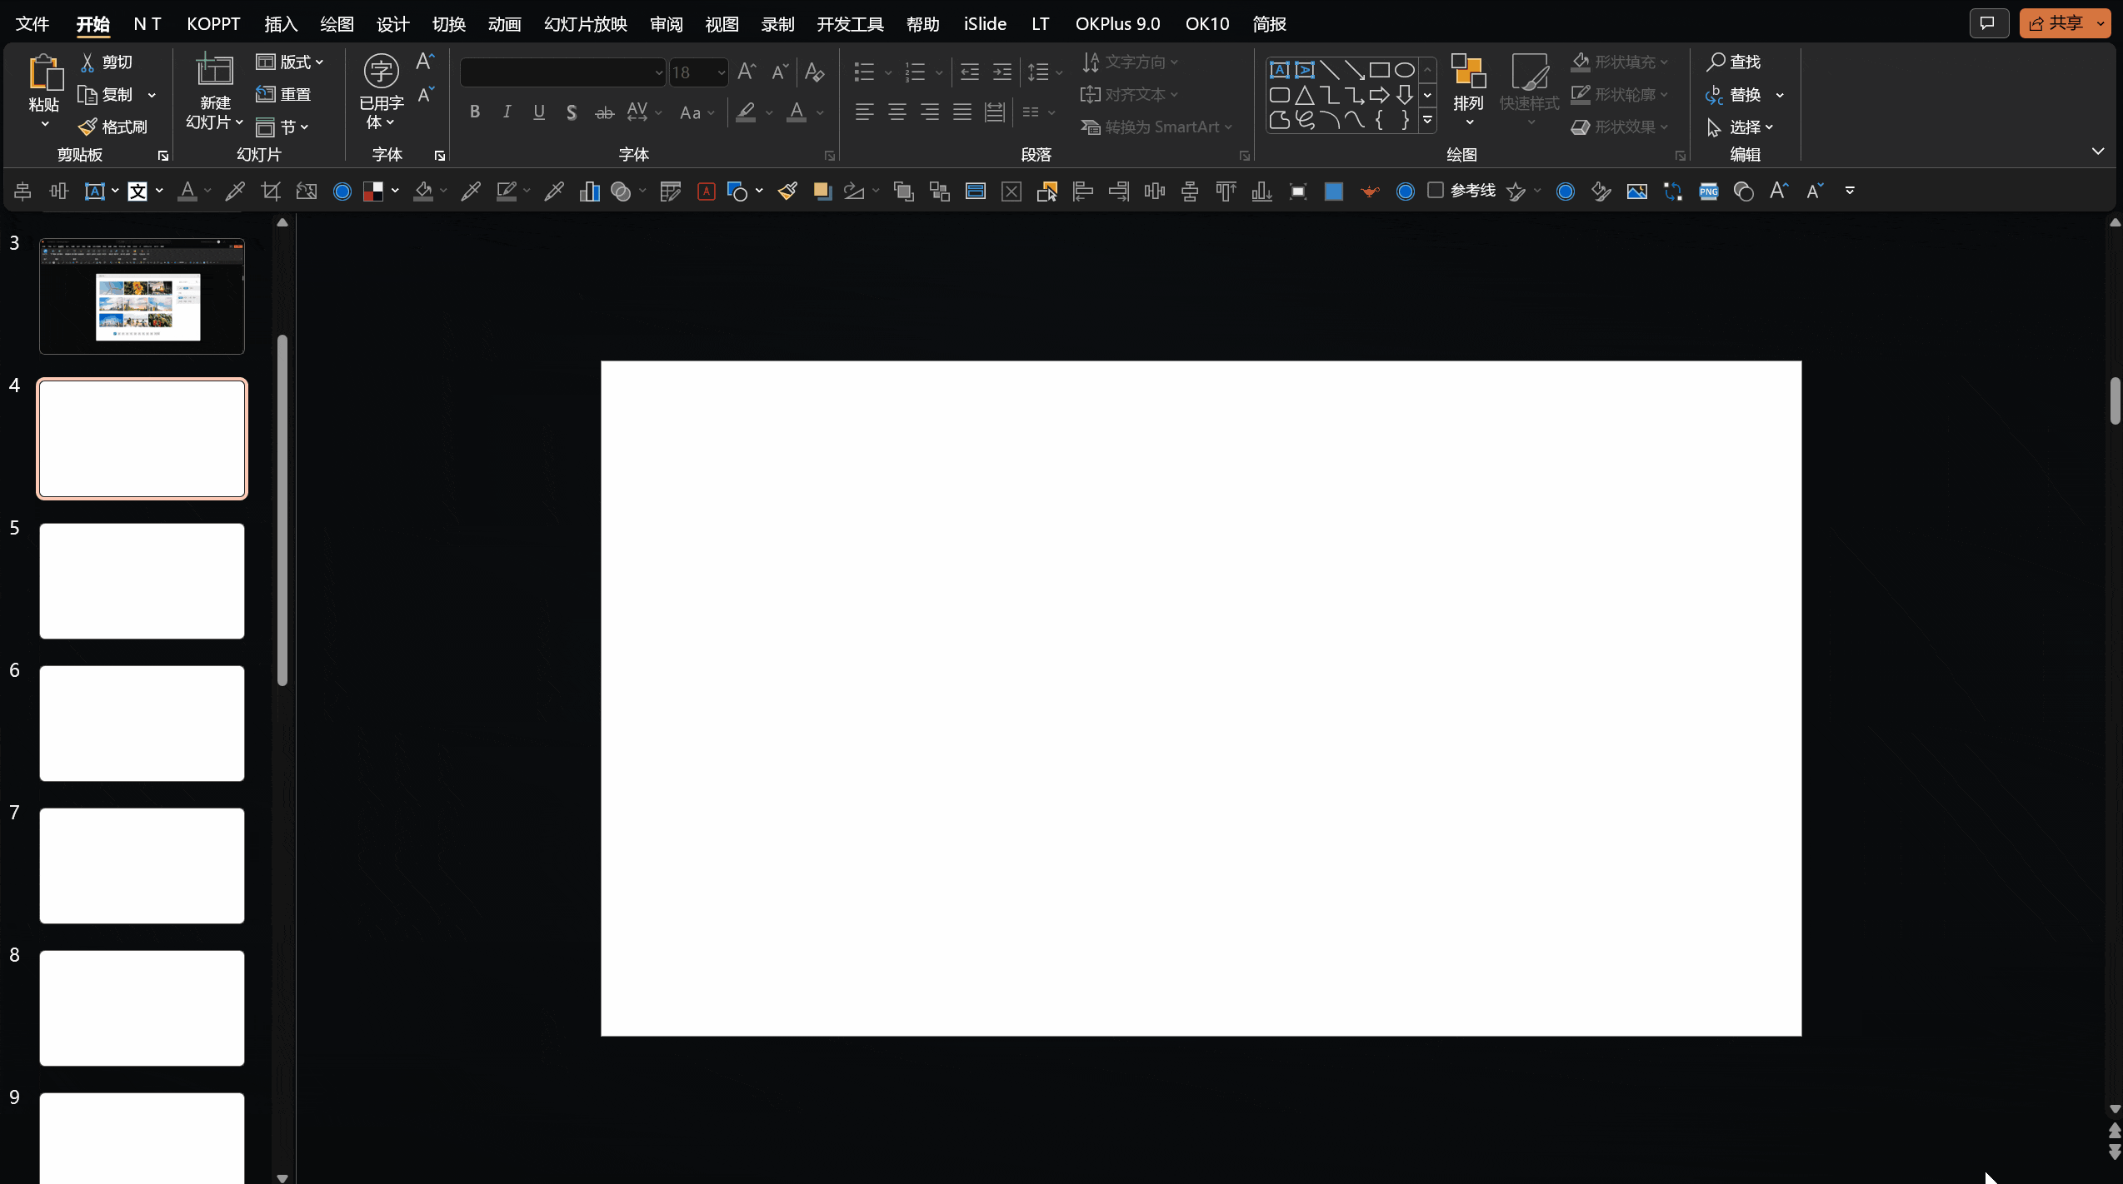Click the bar chart icon in quick toolbar
2123x1184 pixels.
590,192
